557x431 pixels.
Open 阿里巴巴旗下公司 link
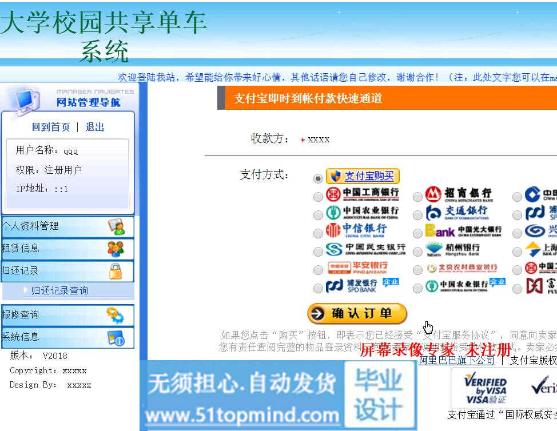click(456, 360)
